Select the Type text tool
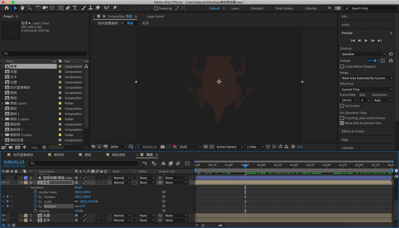Viewport: 399px width, 228px height. point(75,8)
